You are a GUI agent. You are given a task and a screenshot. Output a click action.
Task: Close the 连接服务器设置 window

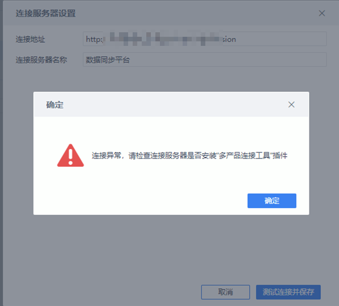pos(322,13)
